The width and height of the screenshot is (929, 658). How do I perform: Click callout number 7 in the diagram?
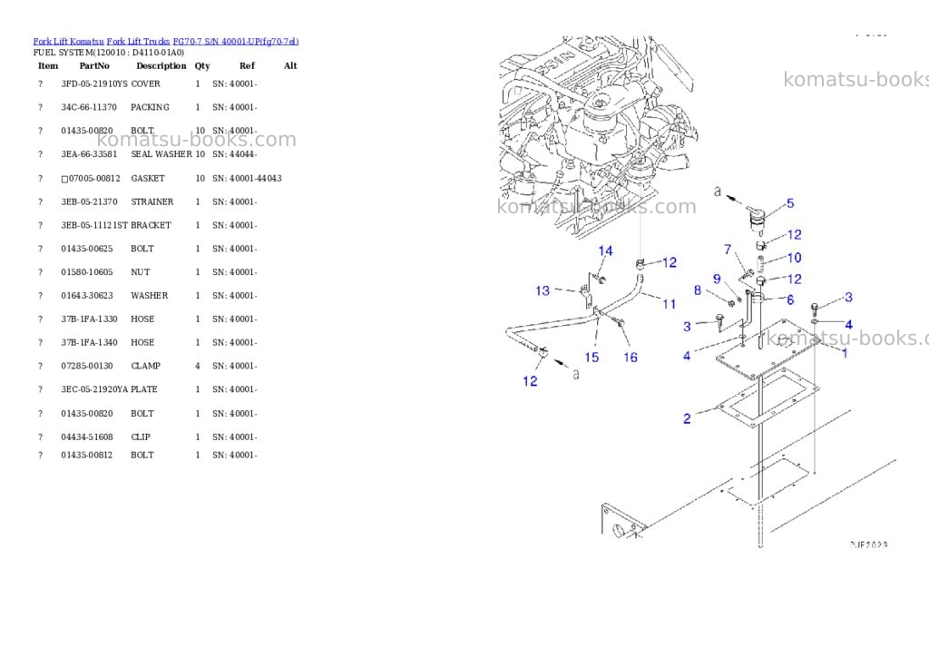point(728,250)
